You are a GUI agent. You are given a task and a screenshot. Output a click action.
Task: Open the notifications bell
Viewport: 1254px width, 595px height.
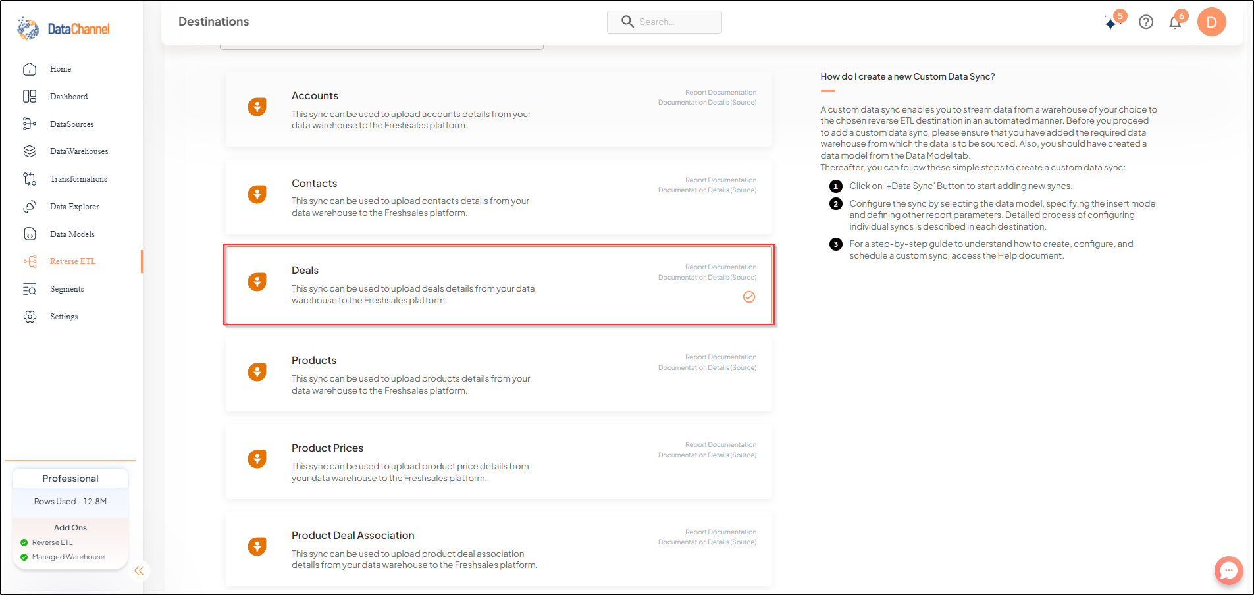tap(1175, 22)
